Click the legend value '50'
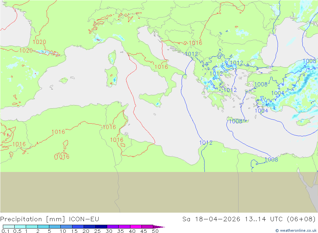 (155, 231)
